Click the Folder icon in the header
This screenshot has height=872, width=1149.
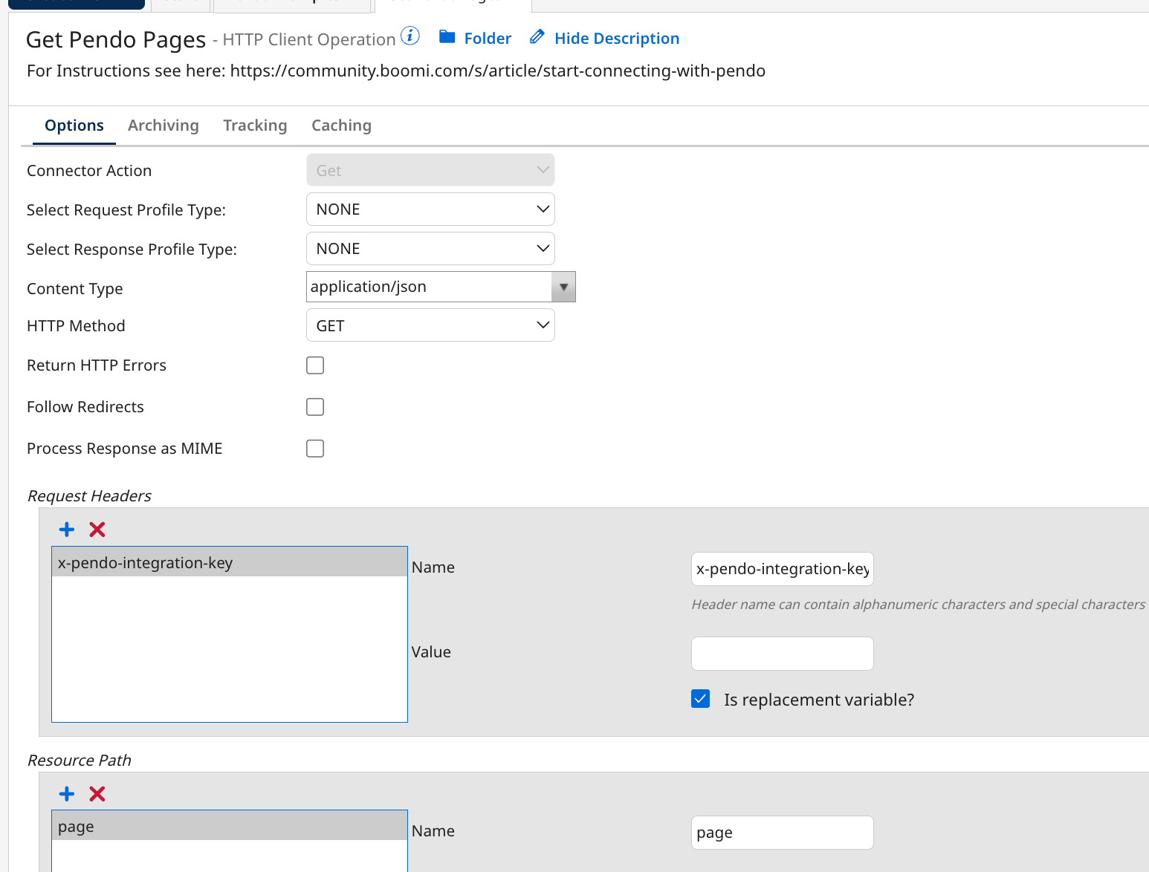pyautogui.click(x=447, y=37)
